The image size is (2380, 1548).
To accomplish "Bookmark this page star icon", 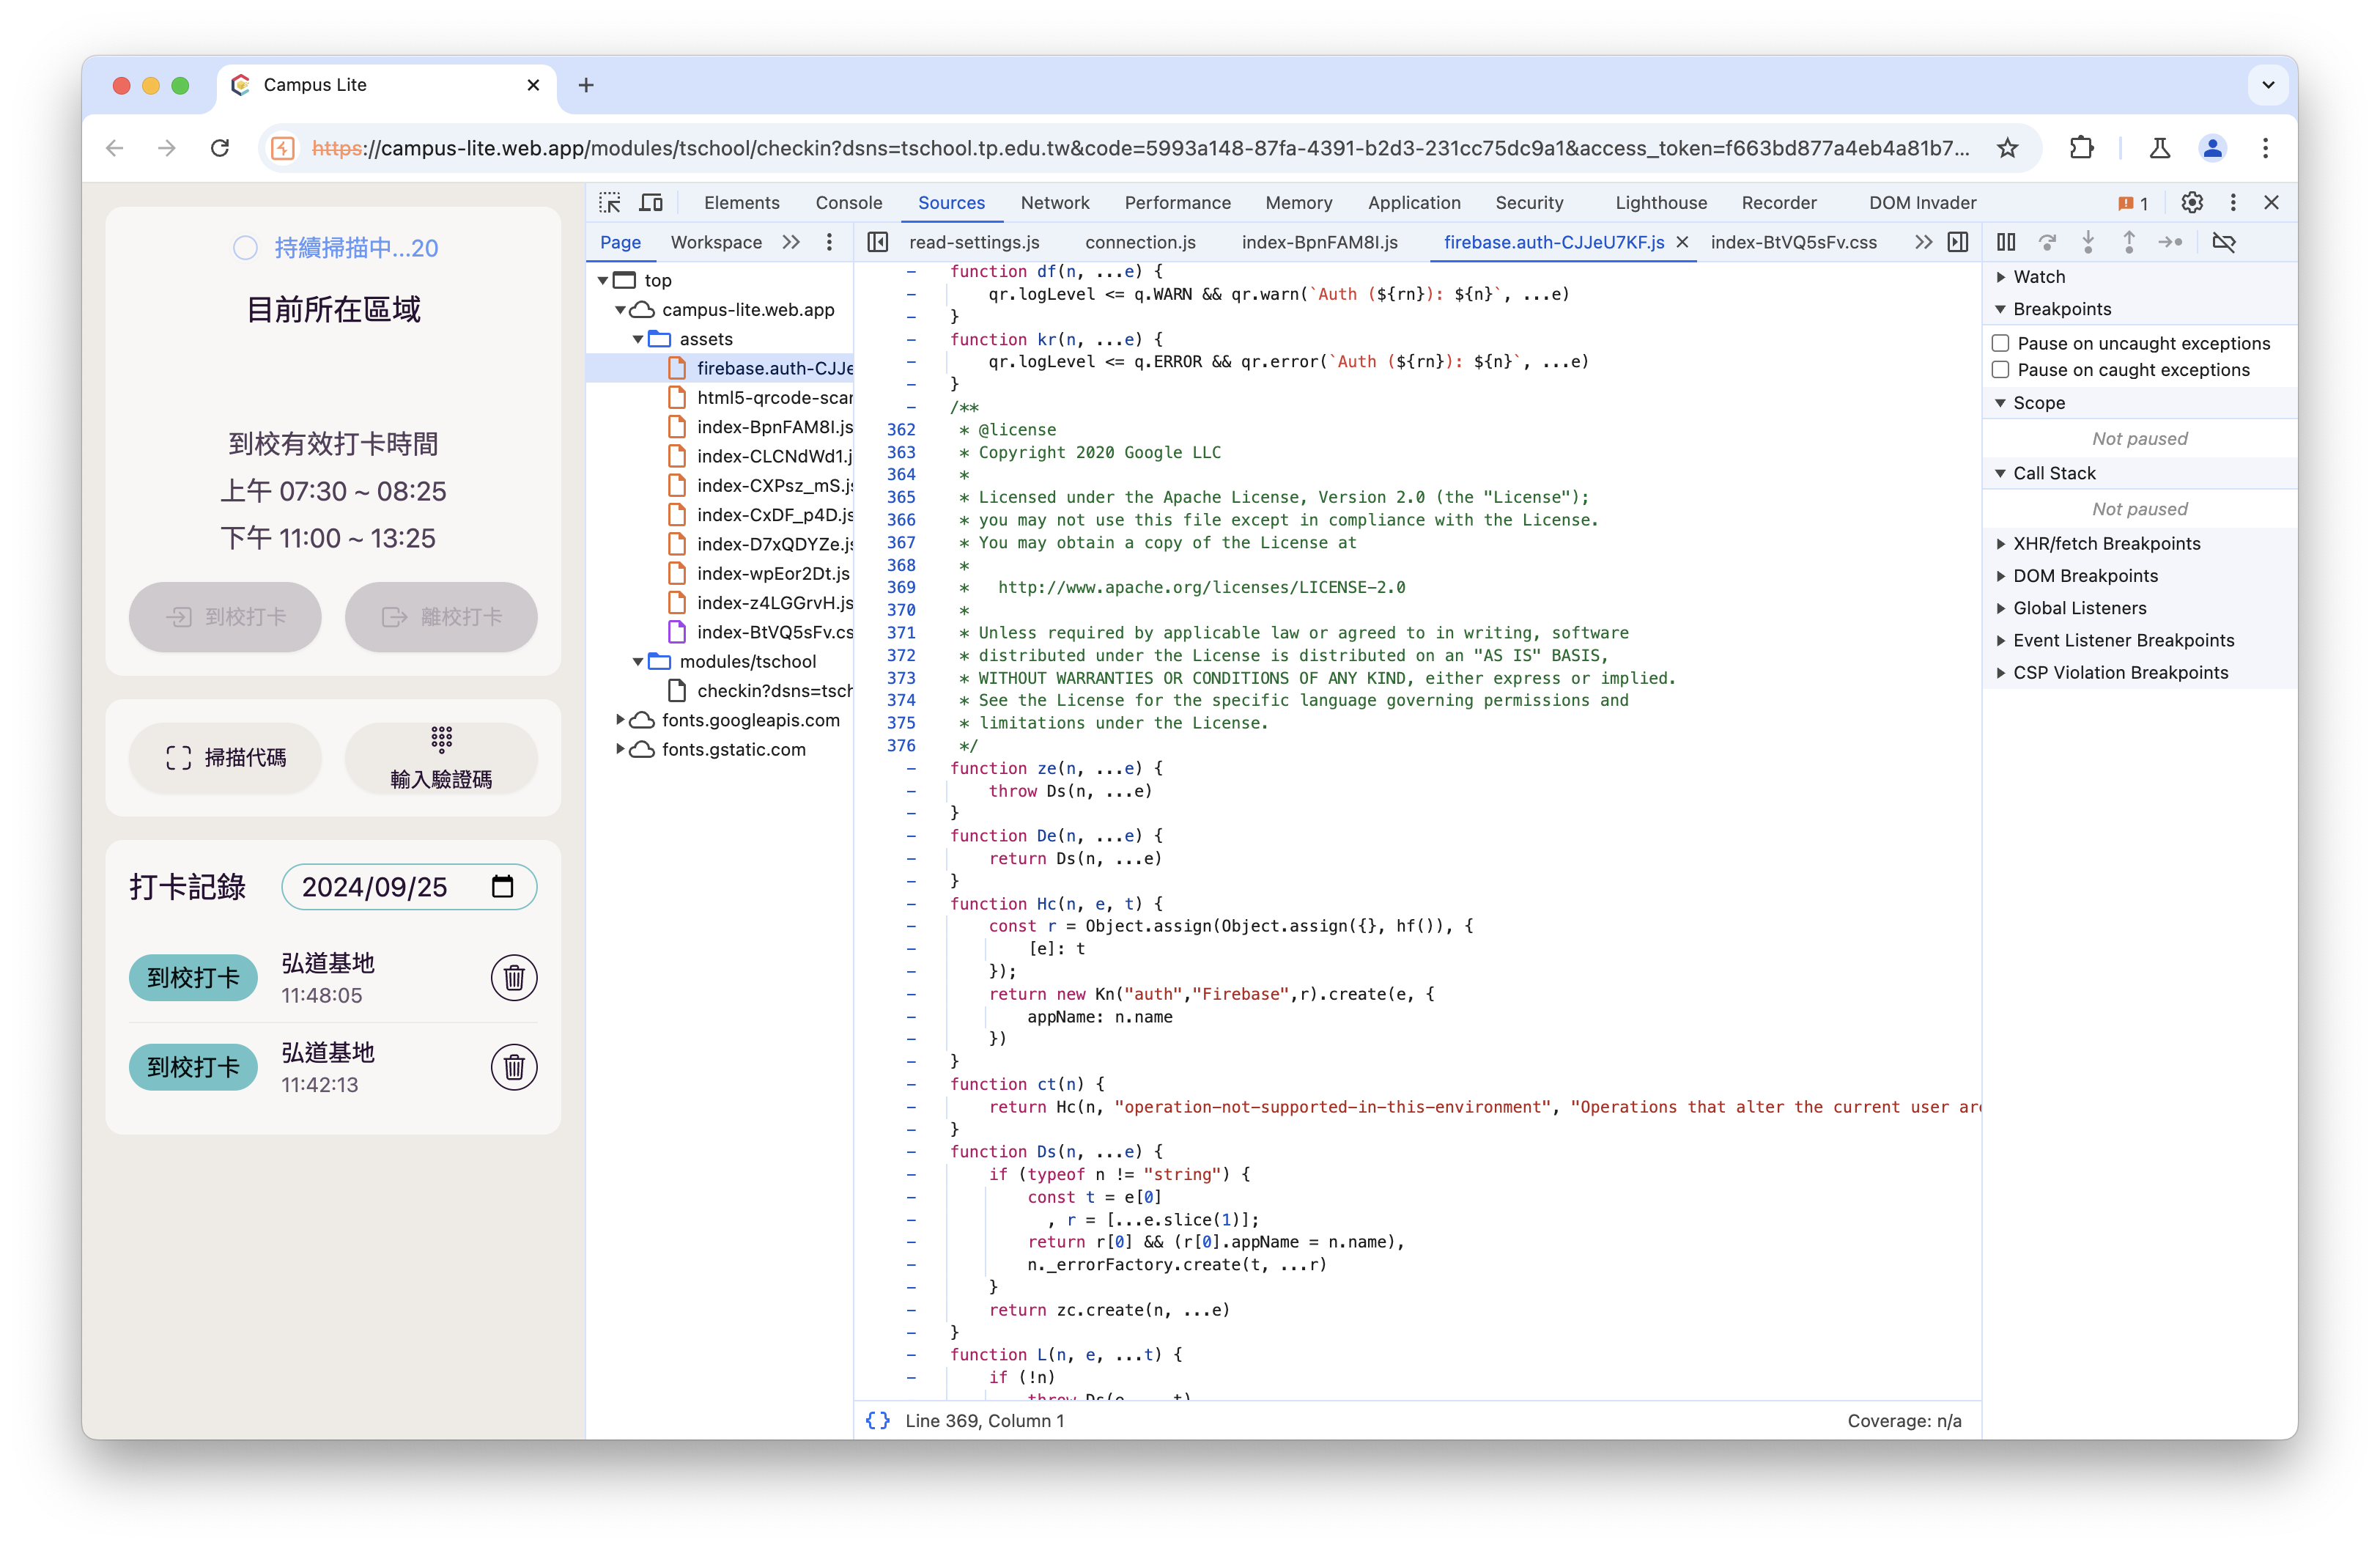I will 2007,148.
